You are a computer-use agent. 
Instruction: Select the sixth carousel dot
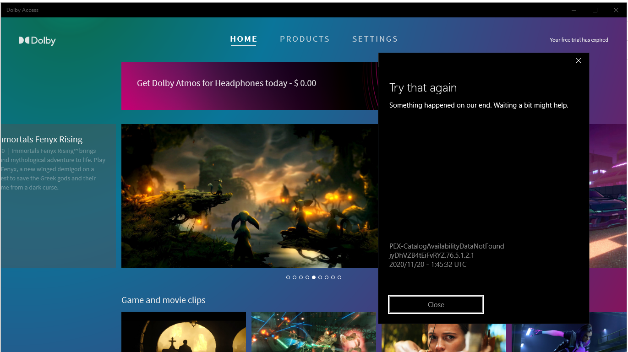[x=320, y=277]
